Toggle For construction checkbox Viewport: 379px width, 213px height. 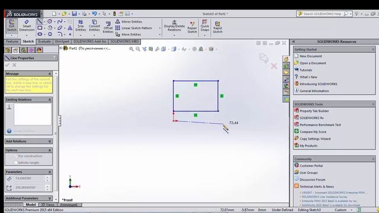click(16, 156)
